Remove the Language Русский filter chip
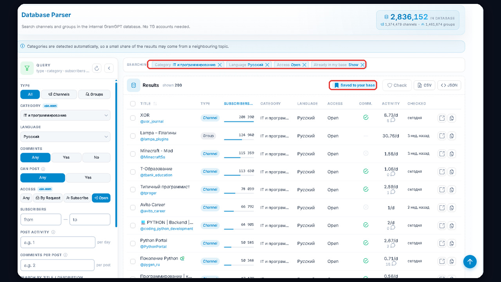Screen dimensions: 501x282 click(267, 65)
